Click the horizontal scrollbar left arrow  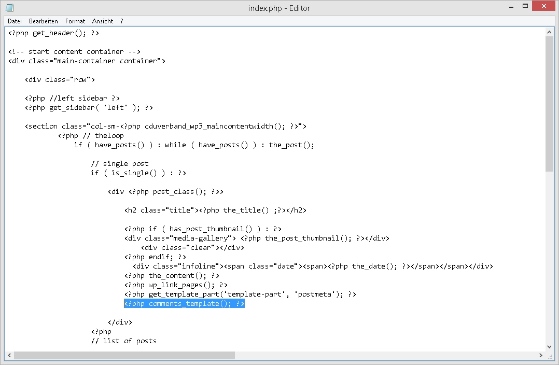click(9, 356)
